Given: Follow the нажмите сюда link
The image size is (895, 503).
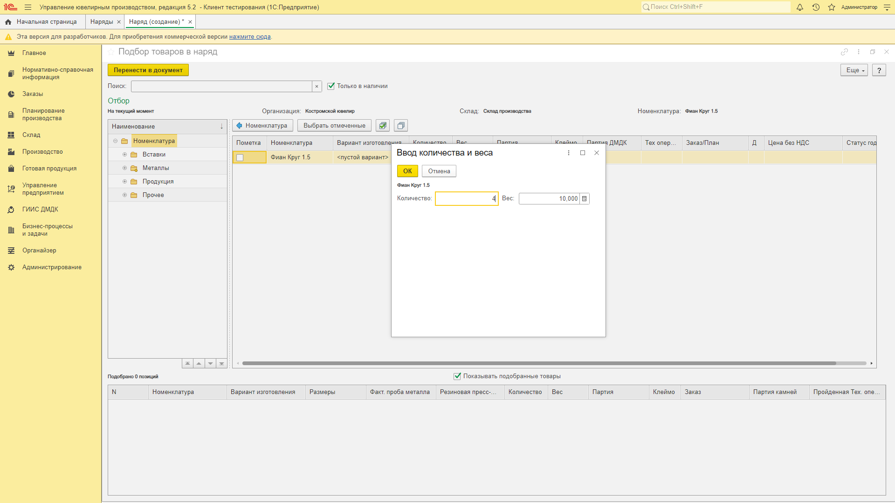Looking at the screenshot, I should 250,37.
